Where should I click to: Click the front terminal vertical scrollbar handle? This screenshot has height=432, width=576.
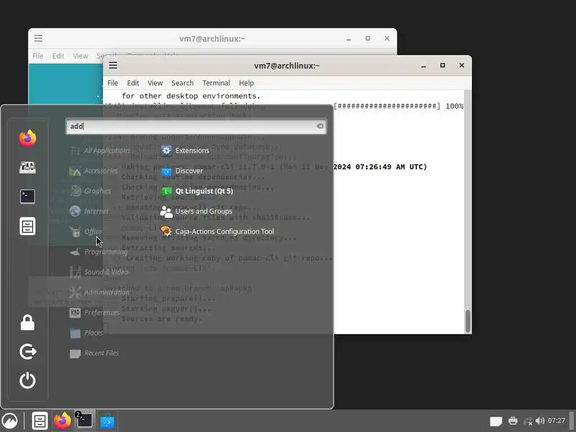coord(467,321)
